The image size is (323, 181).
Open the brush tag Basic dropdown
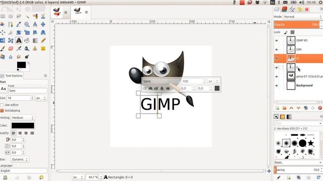(x=298, y=162)
